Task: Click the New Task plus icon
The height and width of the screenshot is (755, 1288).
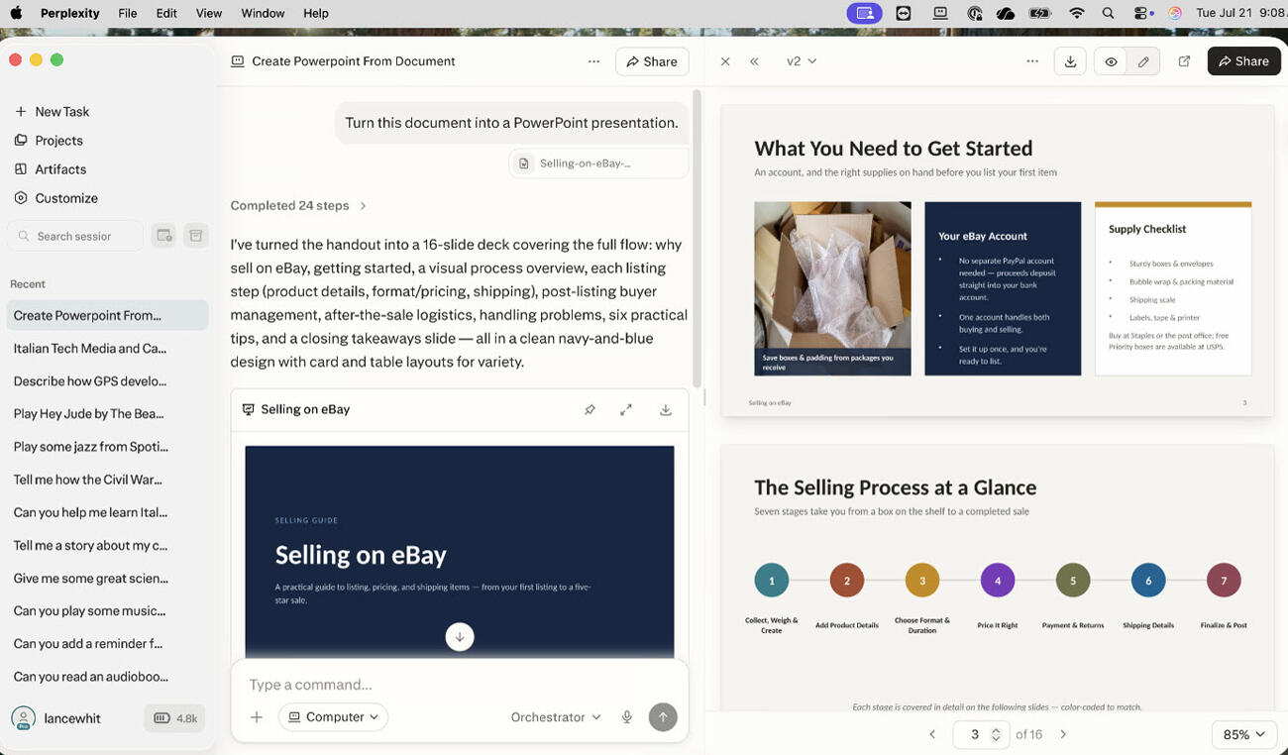Action: [x=20, y=112]
